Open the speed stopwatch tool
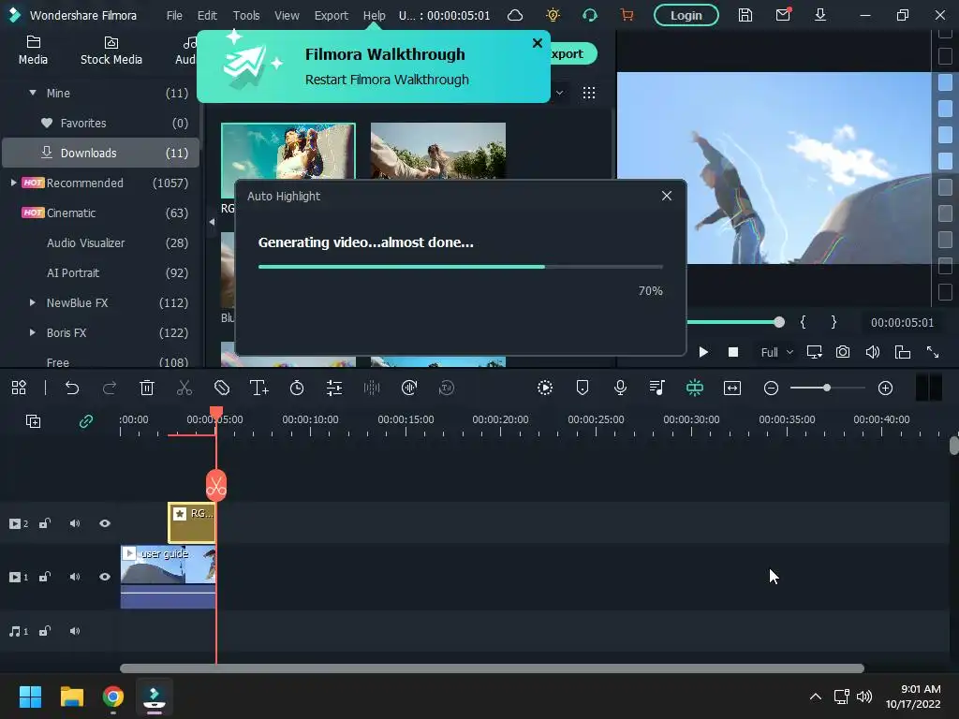The height and width of the screenshot is (719, 959). click(x=297, y=388)
